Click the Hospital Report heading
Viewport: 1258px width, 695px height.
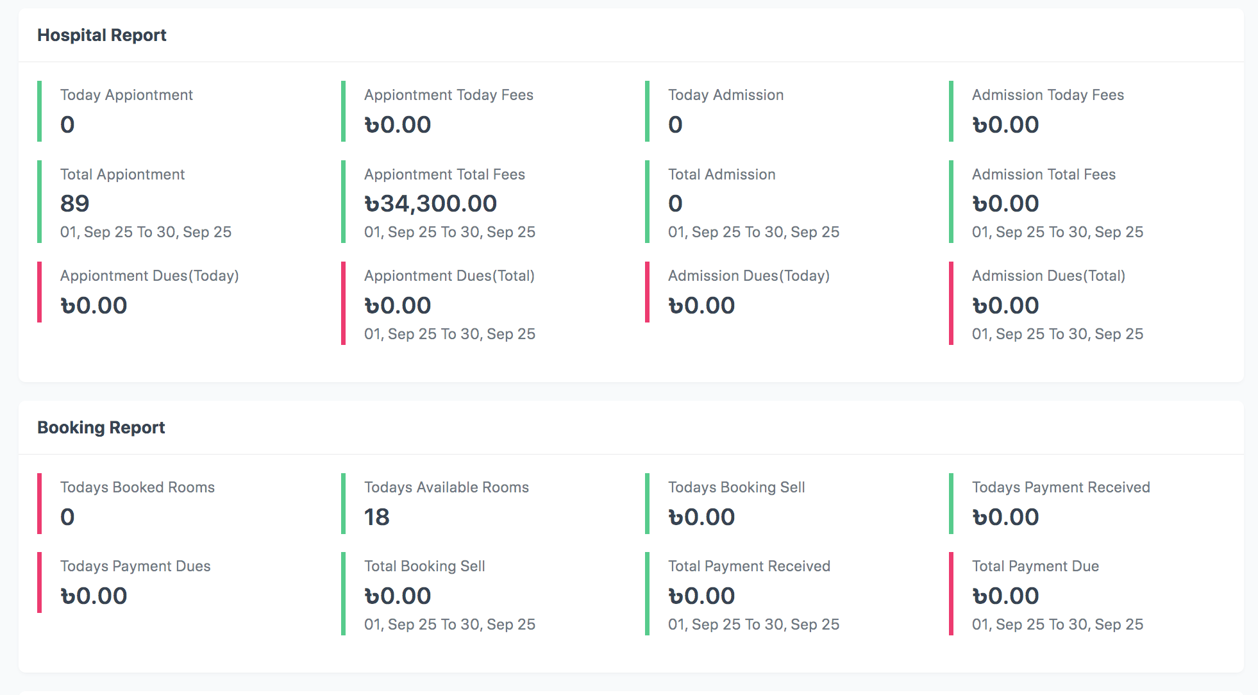(101, 35)
